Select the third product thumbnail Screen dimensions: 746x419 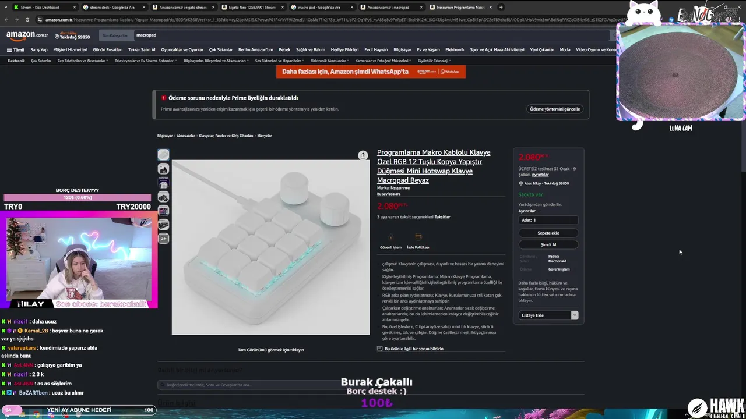(164, 183)
